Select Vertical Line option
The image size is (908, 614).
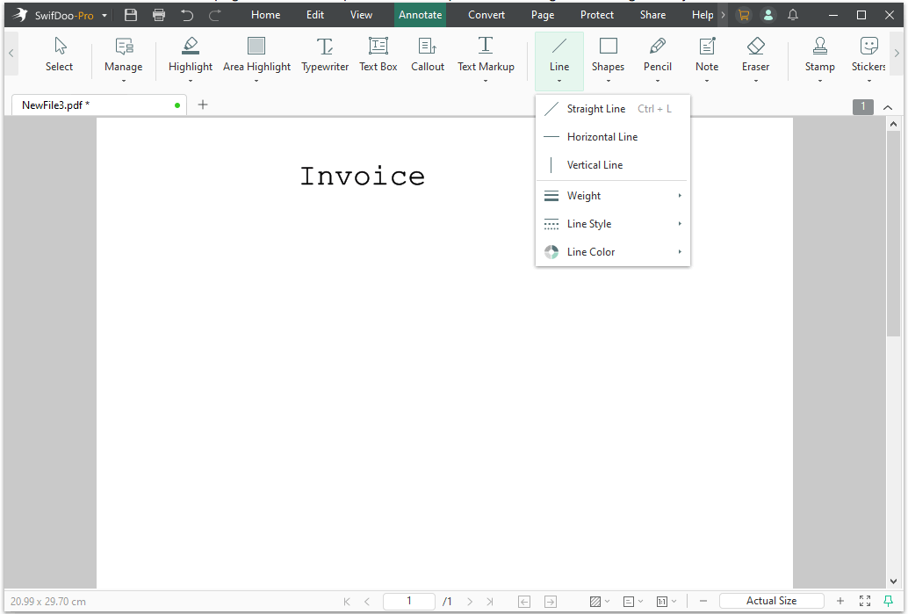pyautogui.click(x=595, y=165)
